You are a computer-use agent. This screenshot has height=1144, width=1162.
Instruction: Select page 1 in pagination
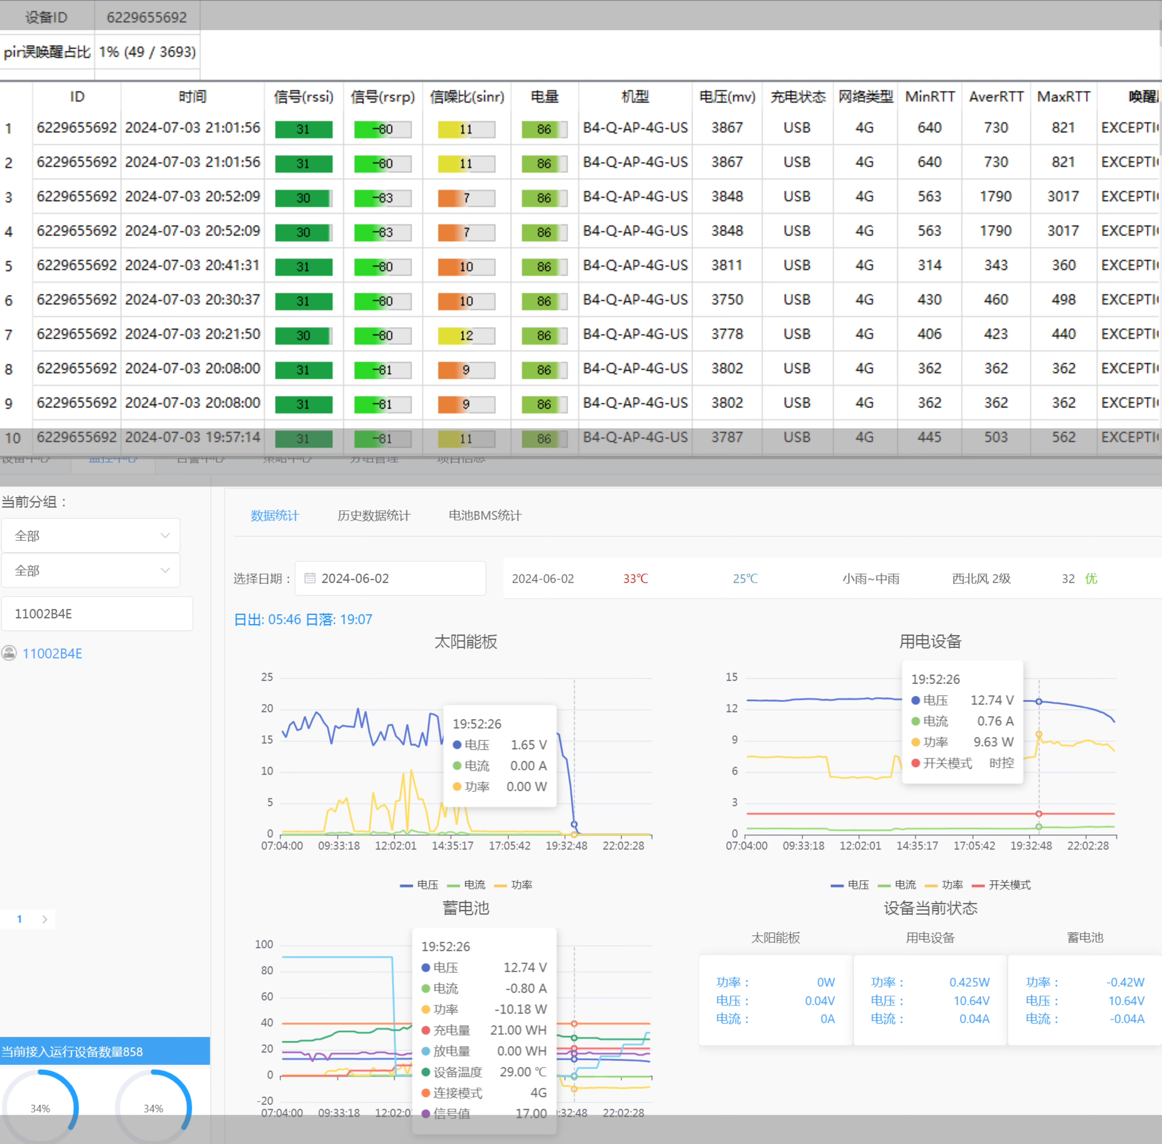pyautogui.click(x=19, y=919)
